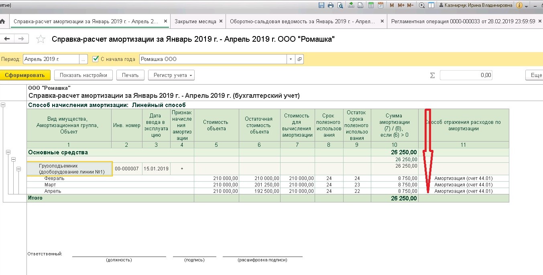Click the sum value field showing 0,00
This screenshot has width=543, height=275.
pyautogui.click(x=466, y=75)
